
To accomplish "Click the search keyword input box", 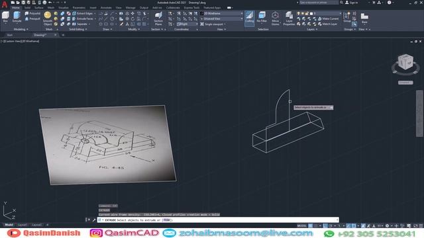I will tap(319, 3).
